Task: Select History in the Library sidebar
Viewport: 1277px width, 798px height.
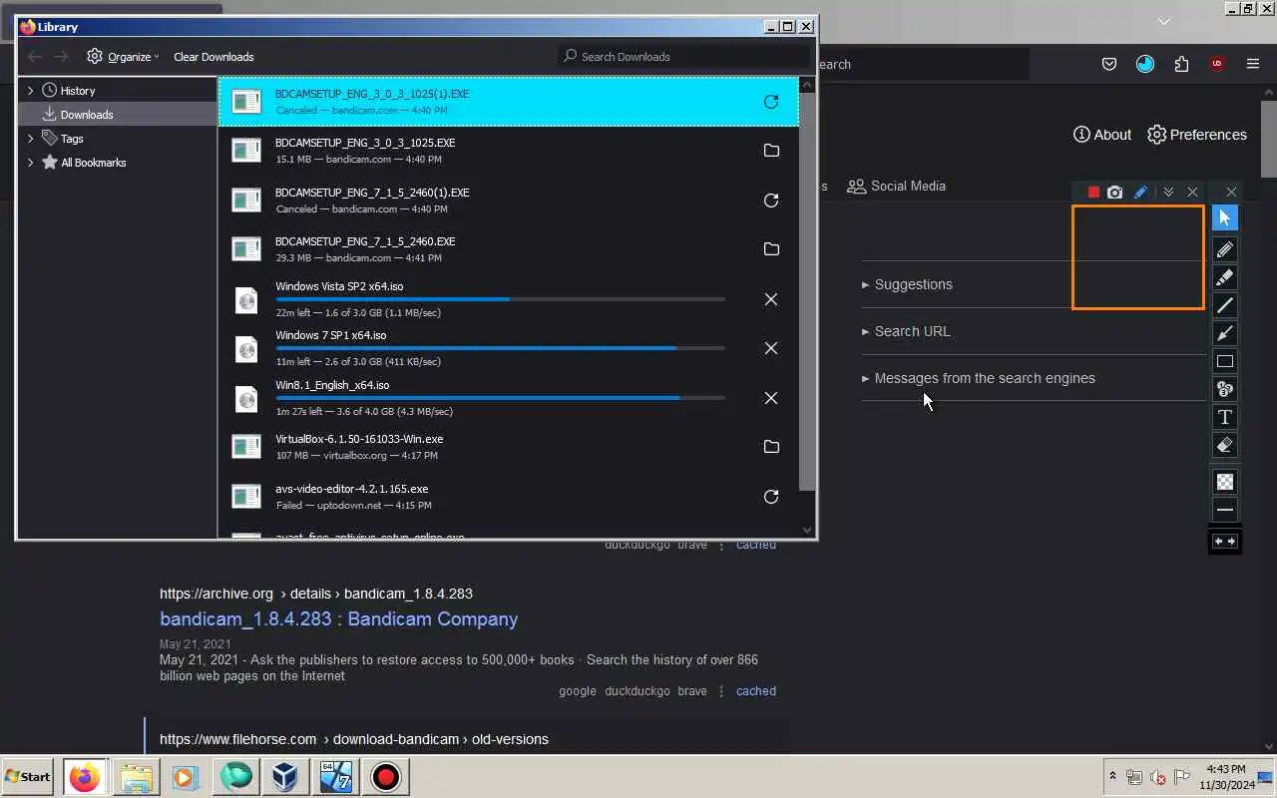Action: [x=78, y=91]
